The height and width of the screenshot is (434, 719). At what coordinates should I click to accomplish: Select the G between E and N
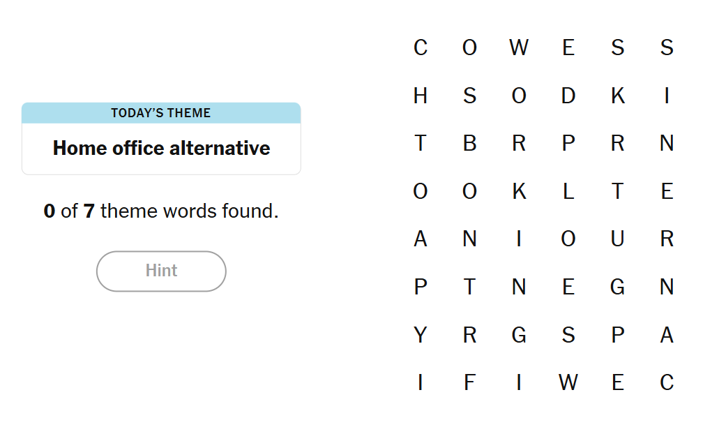pos(617,287)
